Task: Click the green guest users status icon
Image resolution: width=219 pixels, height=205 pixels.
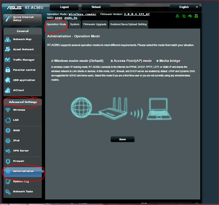Action: click(177, 16)
